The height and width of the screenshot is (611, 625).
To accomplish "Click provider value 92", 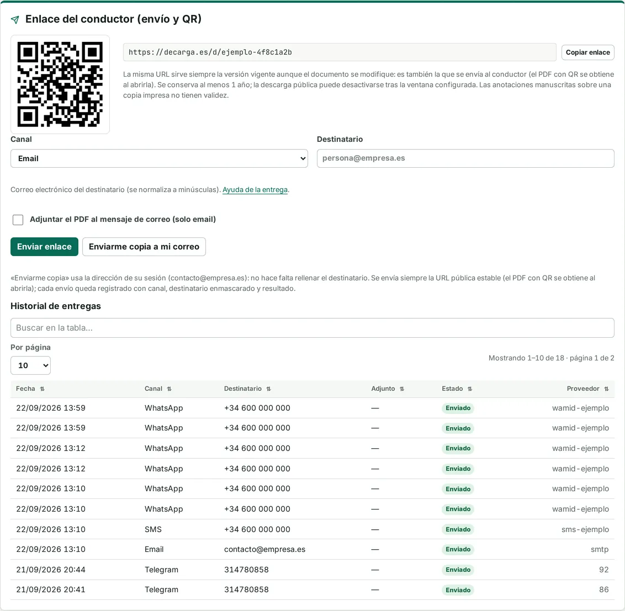I will pos(604,570).
